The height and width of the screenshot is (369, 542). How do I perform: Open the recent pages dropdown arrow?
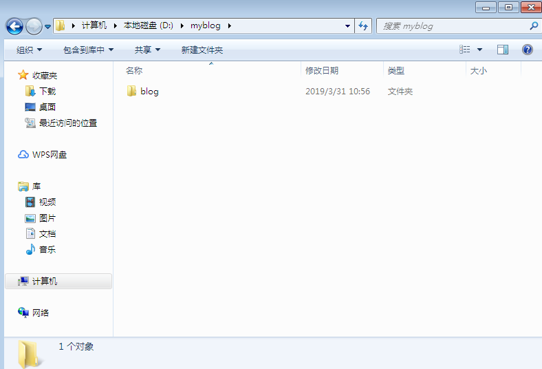(47, 26)
